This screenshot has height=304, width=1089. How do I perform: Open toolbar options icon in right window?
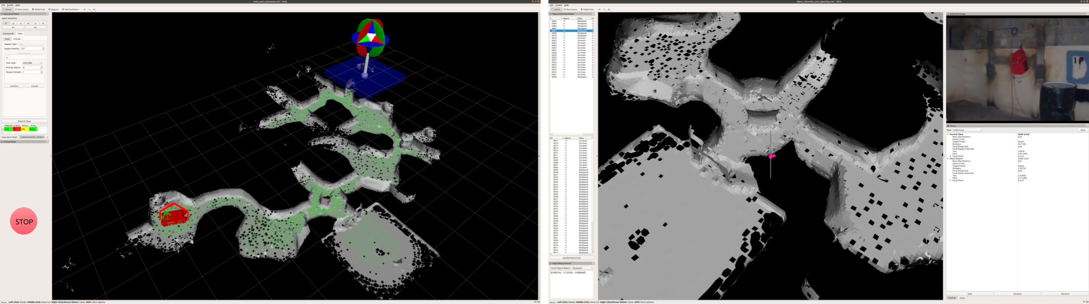click(609, 9)
